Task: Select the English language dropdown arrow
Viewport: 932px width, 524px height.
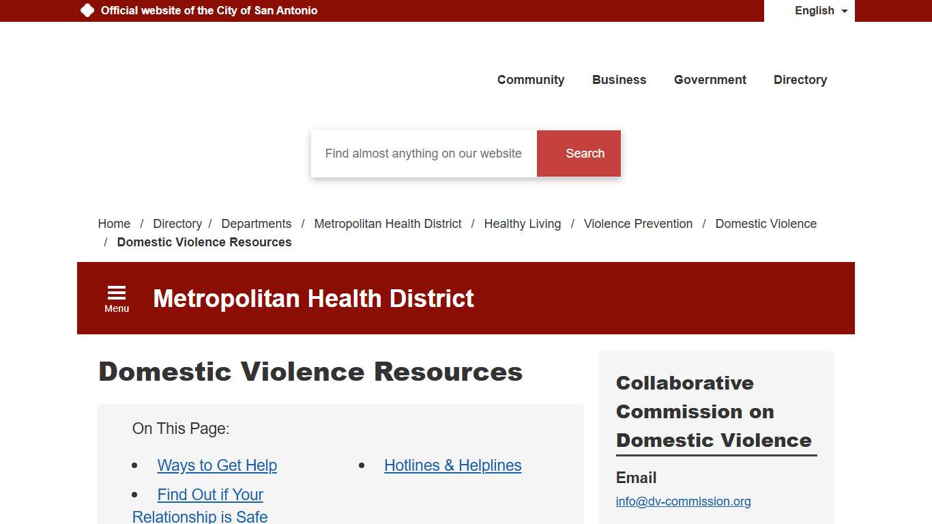Action: coord(844,11)
